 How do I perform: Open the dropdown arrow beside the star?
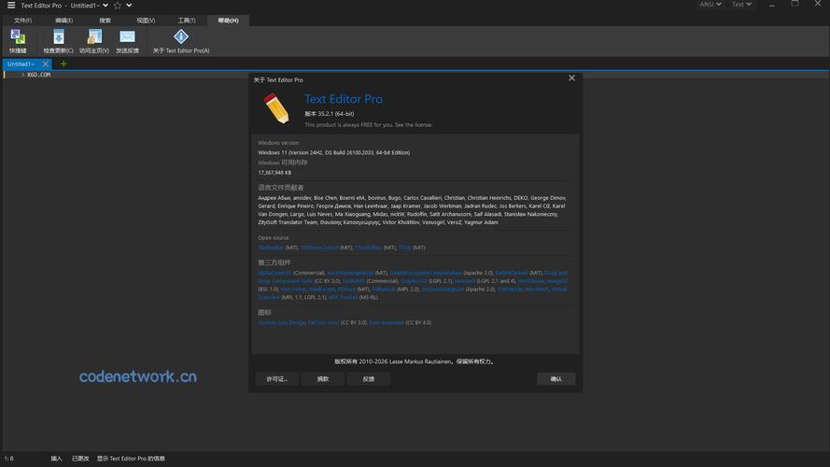coord(129,6)
